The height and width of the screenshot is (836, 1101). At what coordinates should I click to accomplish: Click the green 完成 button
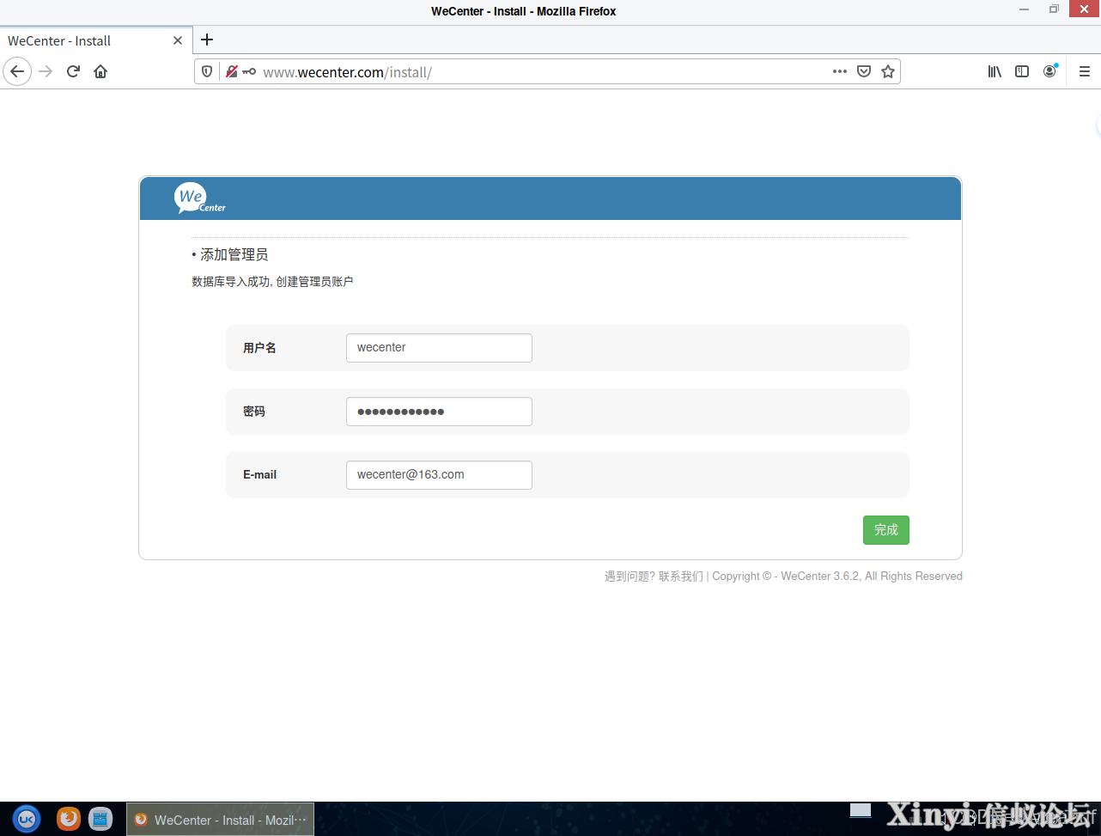pos(885,530)
